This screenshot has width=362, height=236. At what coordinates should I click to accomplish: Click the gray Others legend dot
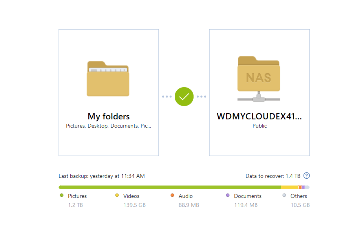click(284, 196)
